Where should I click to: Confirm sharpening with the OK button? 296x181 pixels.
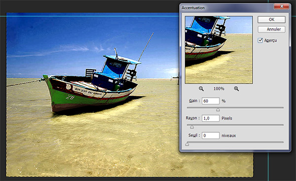271,19
